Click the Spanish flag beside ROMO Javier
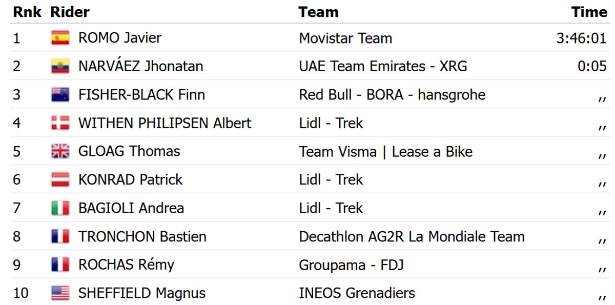 (x=60, y=38)
